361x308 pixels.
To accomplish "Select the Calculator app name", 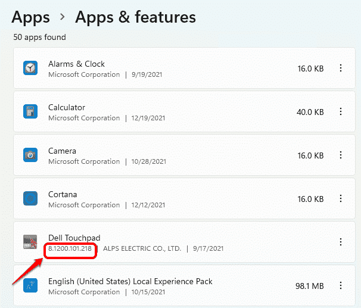I will click(67, 108).
